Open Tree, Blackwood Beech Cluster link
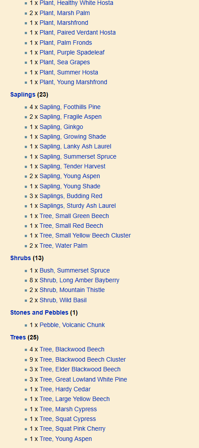The image size is (199, 448). coord(83,360)
